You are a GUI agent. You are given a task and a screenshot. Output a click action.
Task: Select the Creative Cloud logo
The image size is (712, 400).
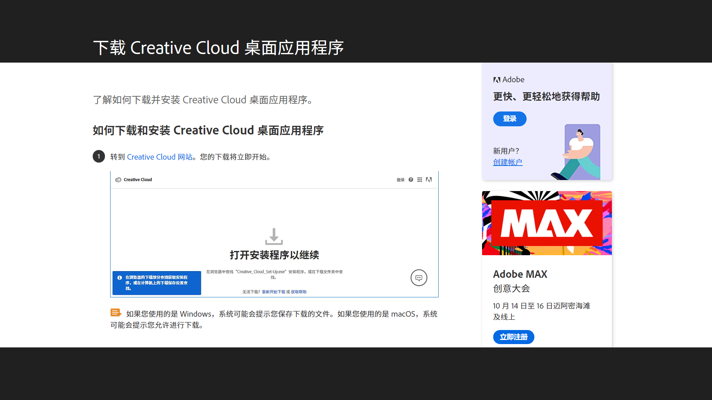(x=118, y=180)
